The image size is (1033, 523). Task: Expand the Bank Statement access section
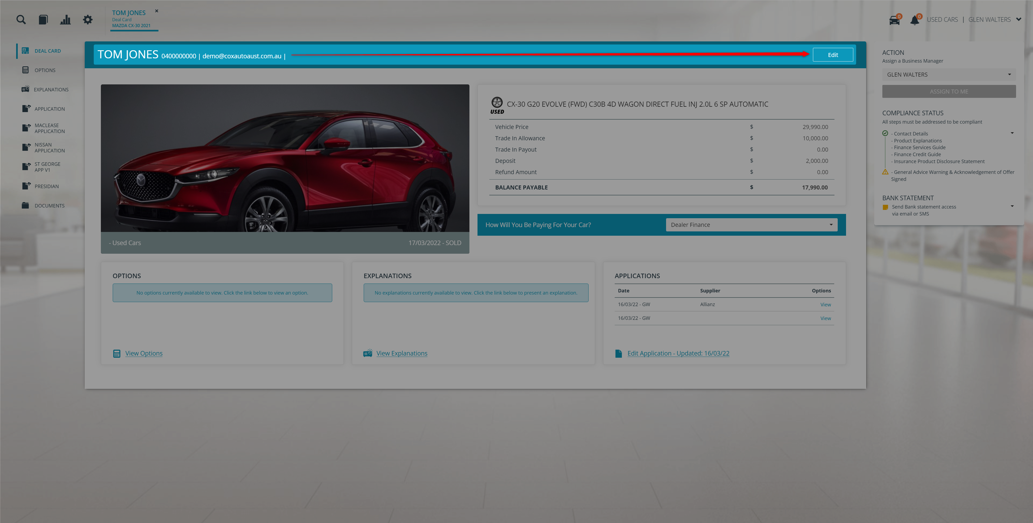point(1012,206)
